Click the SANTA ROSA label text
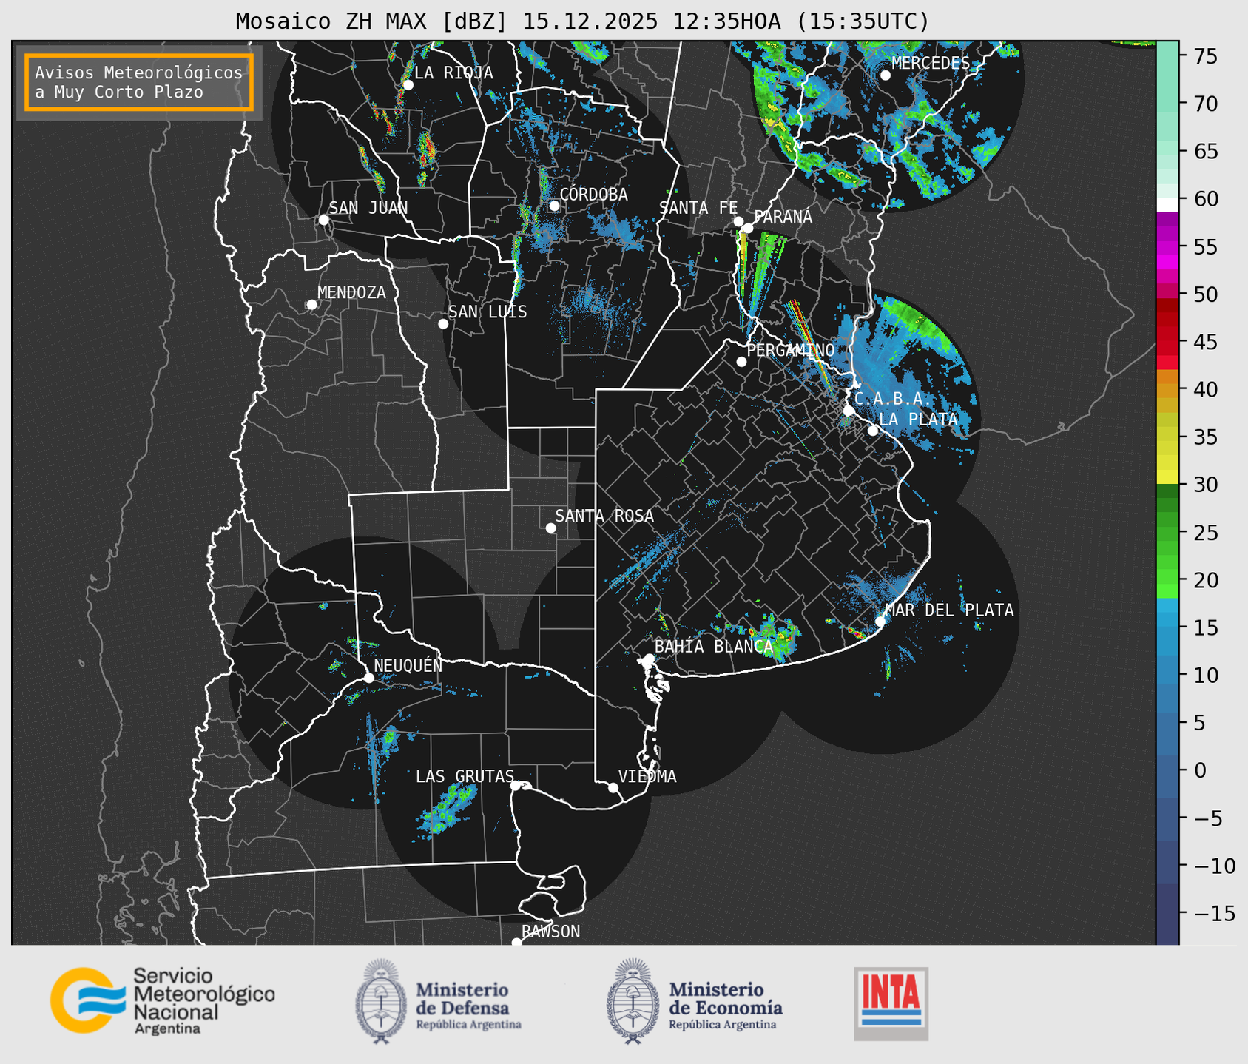 pyautogui.click(x=604, y=516)
